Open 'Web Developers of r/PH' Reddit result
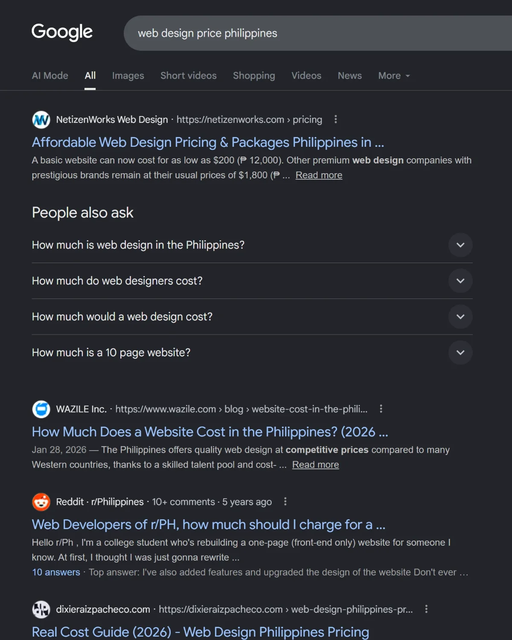Image resolution: width=512 pixels, height=640 pixels. [209, 524]
